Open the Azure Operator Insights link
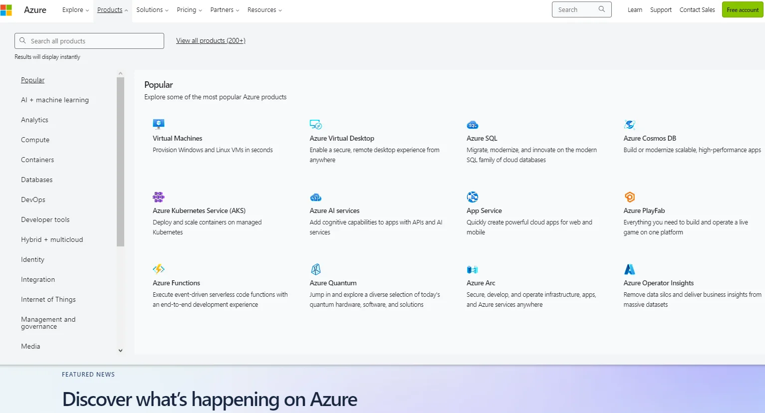This screenshot has height=413, width=765. coord(658,283)
